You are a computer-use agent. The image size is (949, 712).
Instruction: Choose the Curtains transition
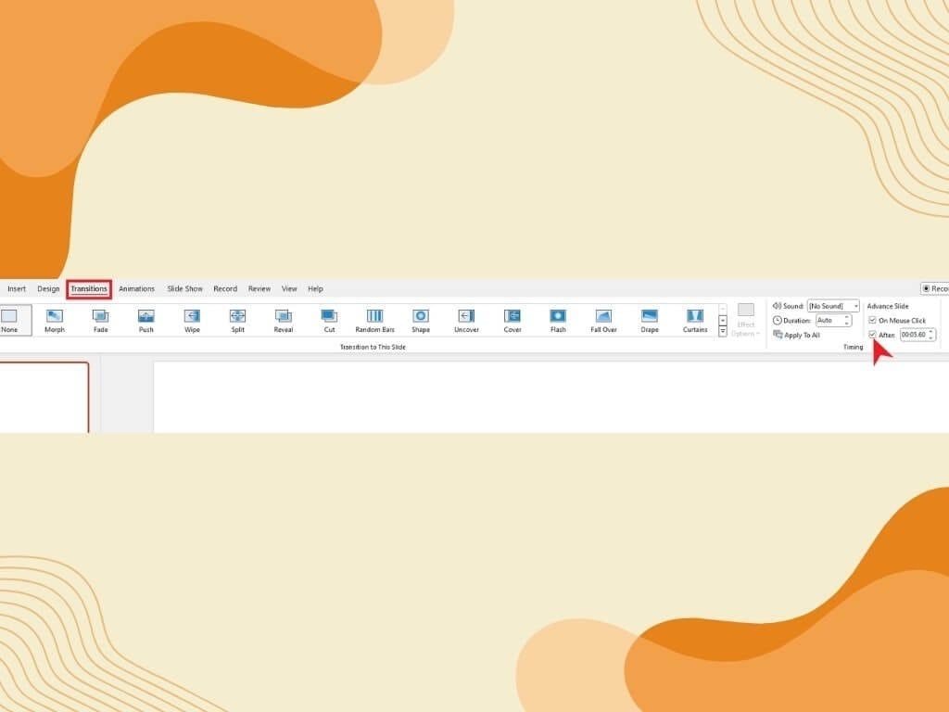click(694, 320)
